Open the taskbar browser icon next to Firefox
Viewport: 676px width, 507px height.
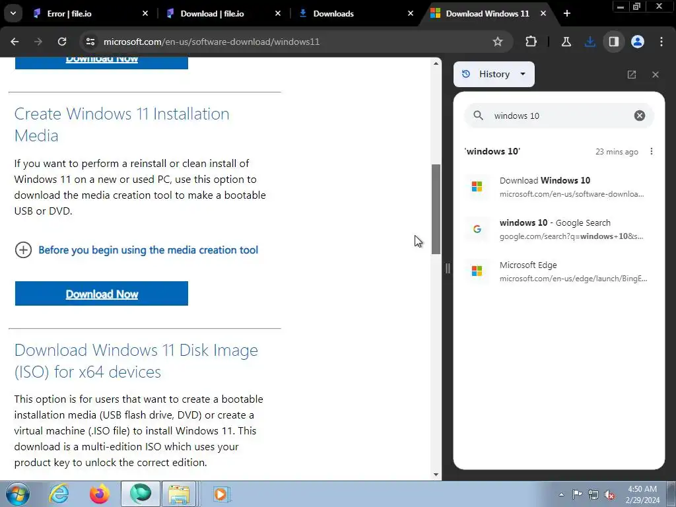141,494
